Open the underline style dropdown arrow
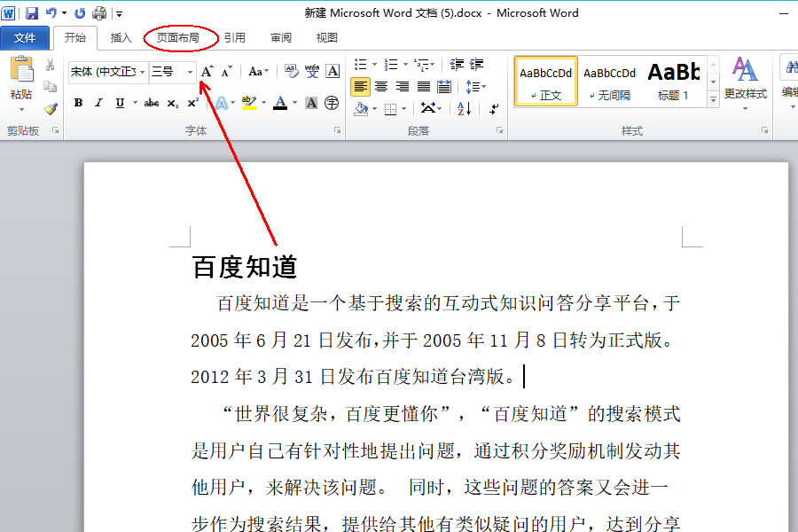 pos(135,103)
